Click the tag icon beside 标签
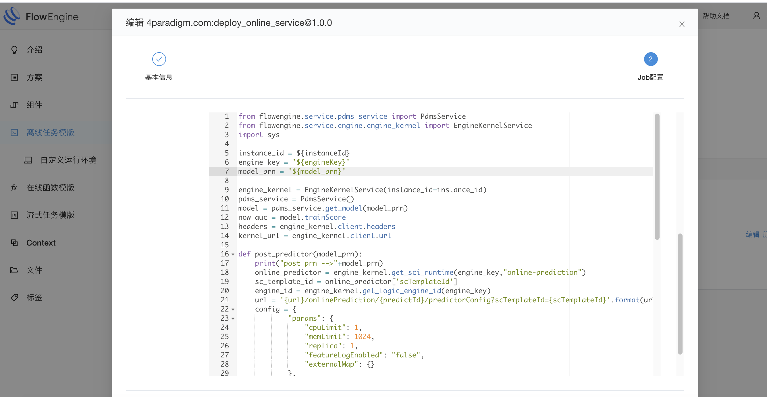 14,298
